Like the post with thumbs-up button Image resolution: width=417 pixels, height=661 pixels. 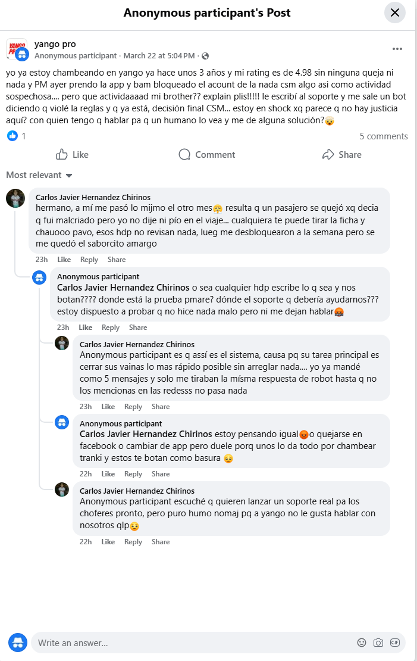[72, 154]
